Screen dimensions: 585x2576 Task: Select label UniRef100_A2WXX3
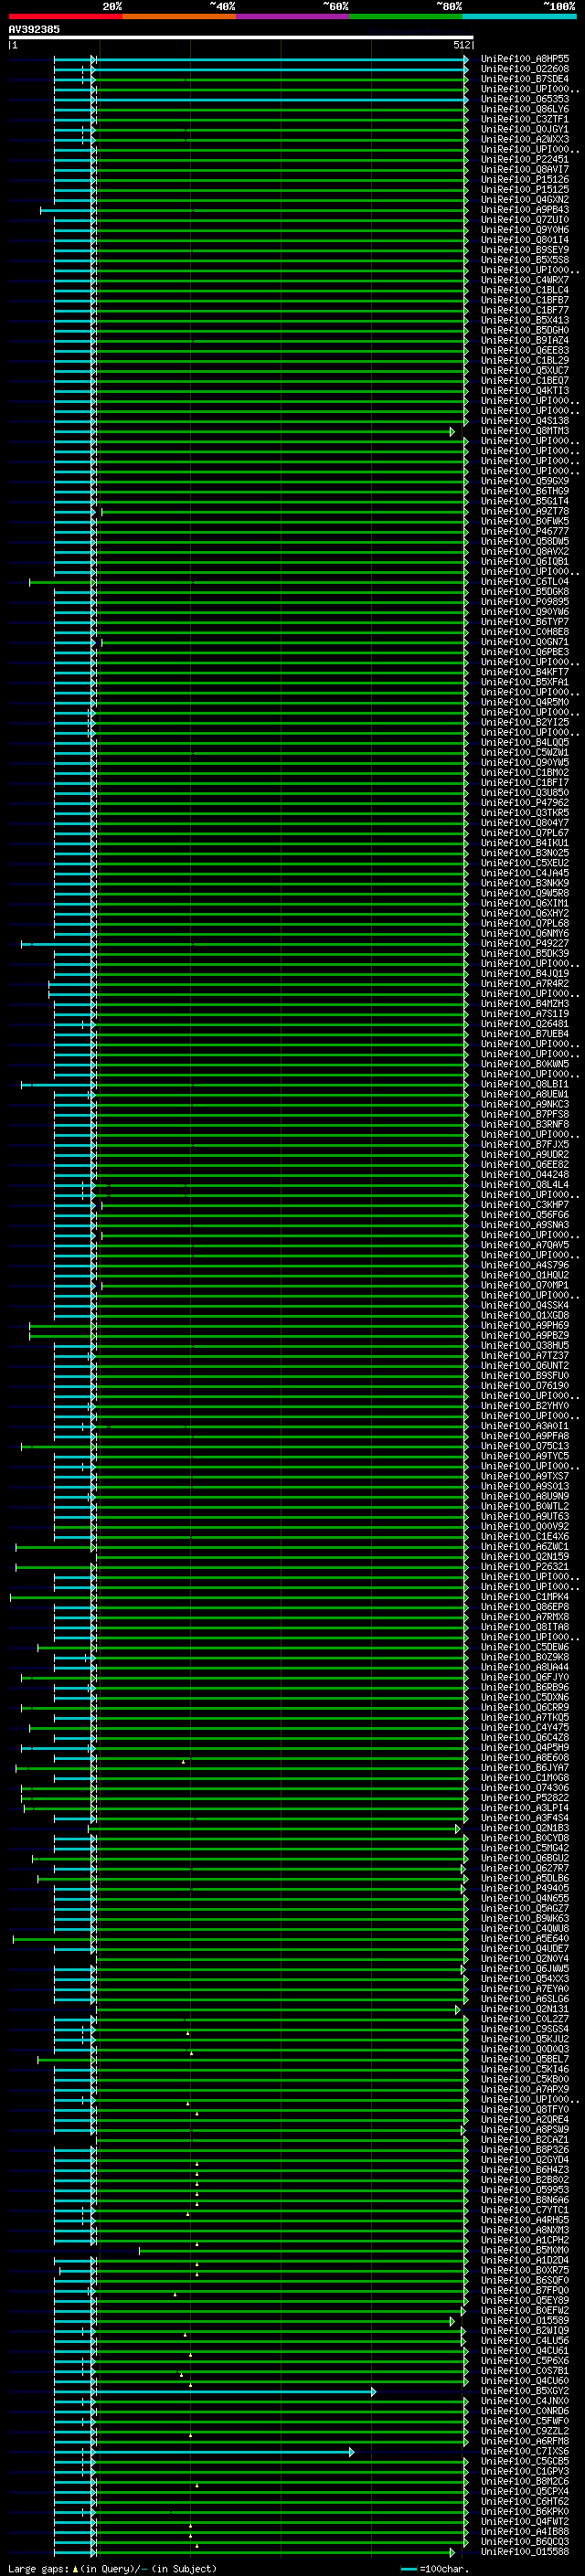pos(524,139)
